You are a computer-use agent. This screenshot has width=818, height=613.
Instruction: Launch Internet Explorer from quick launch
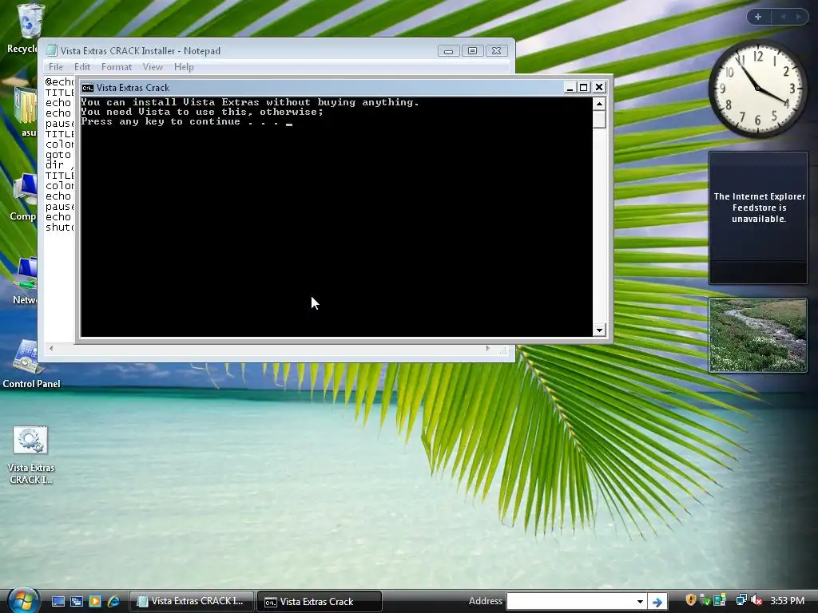tap(113, 601)
